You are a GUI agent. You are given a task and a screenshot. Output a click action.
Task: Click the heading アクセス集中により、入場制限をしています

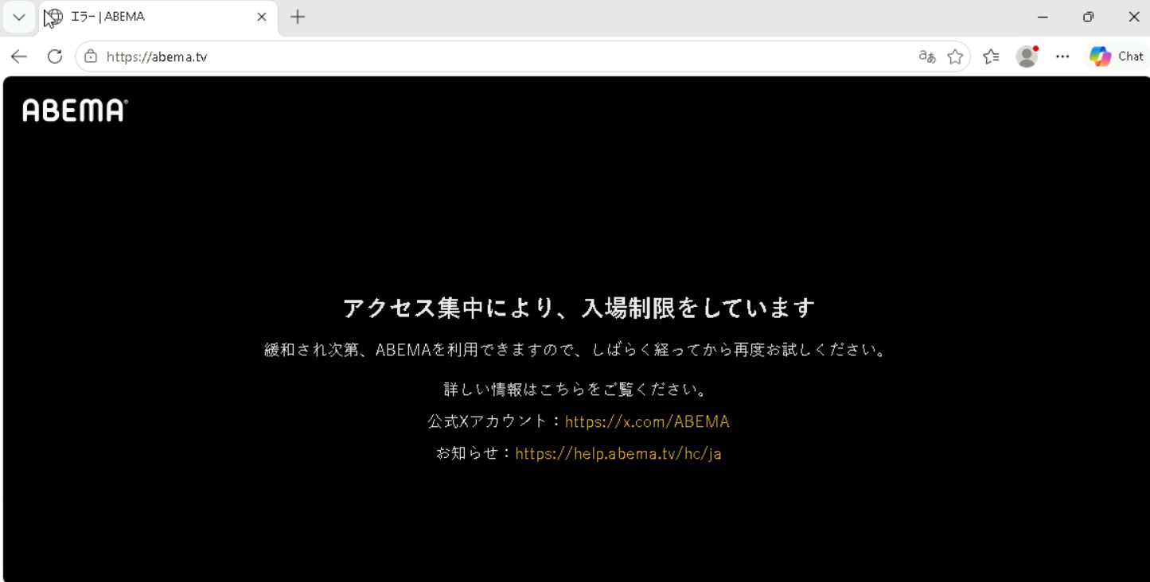579,308
